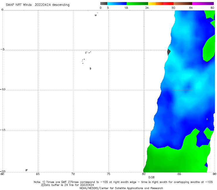Click longitude label '70'
The image size is (217, 190).
73,174
